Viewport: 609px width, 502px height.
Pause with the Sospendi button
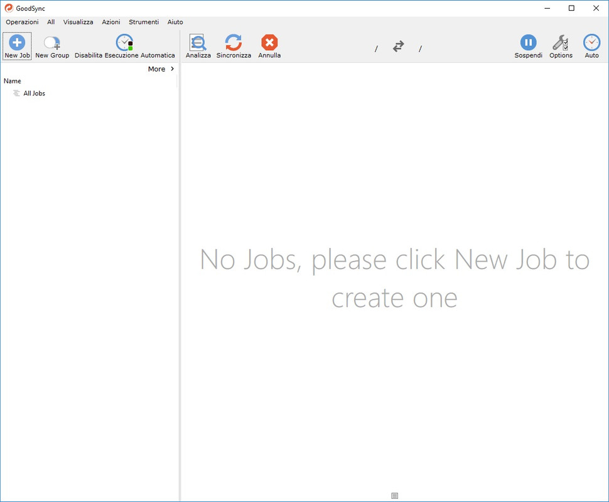coord(528,46)
